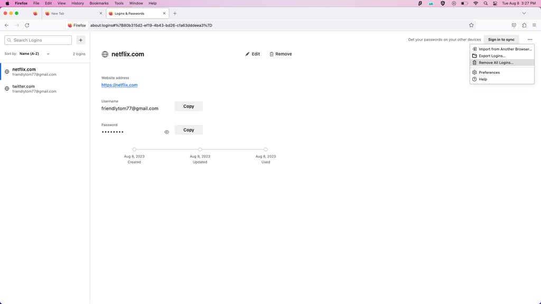This screenshot has width=541, height=304.
Task: Close the Logins & Passwords tab
Action: (164, 13)
